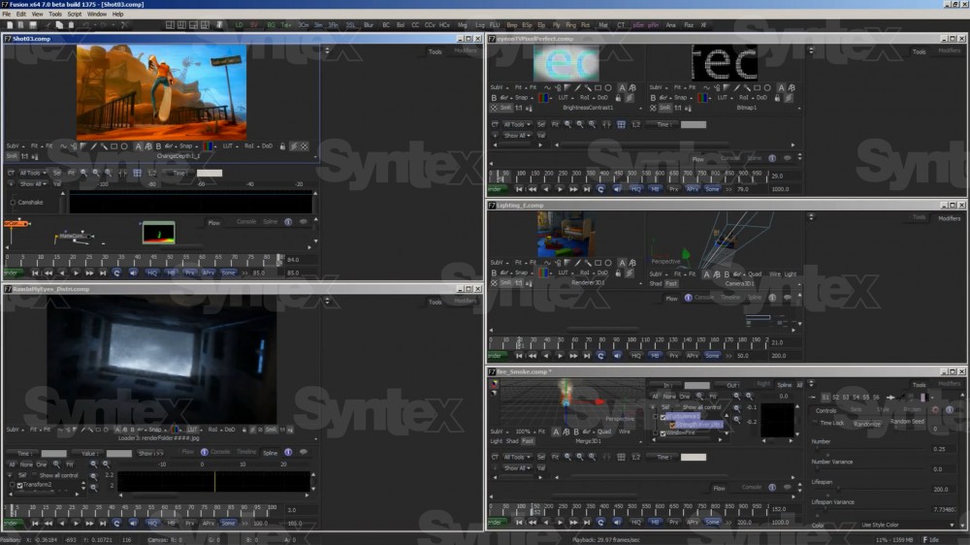The image size is (970, 545).
Task: Select the ellipse mask tool in Shot03 viewer
Action: (125, 146)
